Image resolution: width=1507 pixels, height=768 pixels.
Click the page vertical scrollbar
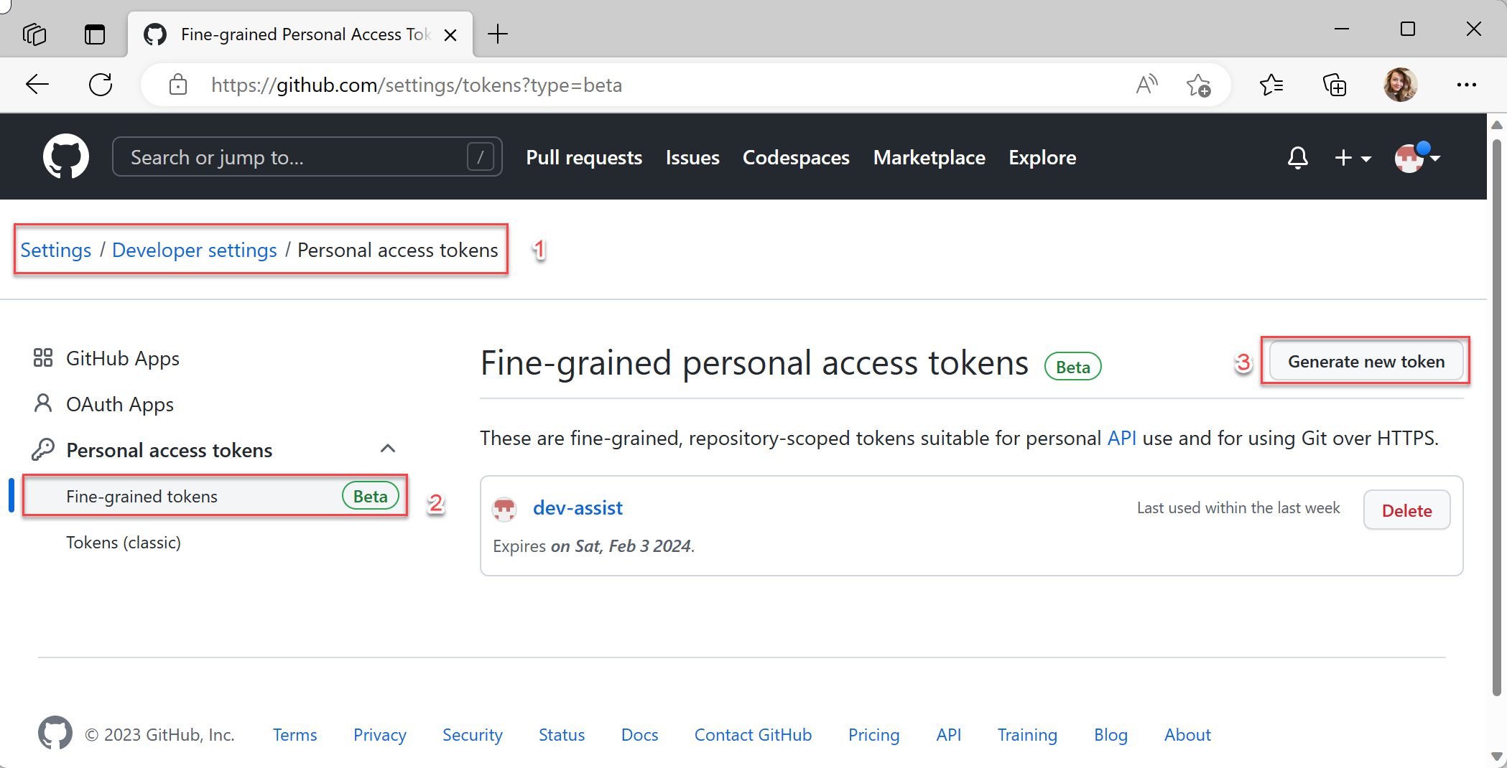click(1497, 416)
